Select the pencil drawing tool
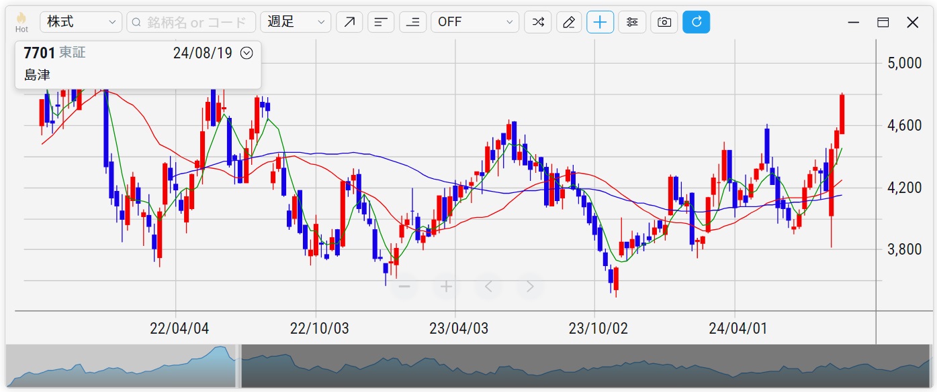This screenshot has width=937, height=392. 569,22
